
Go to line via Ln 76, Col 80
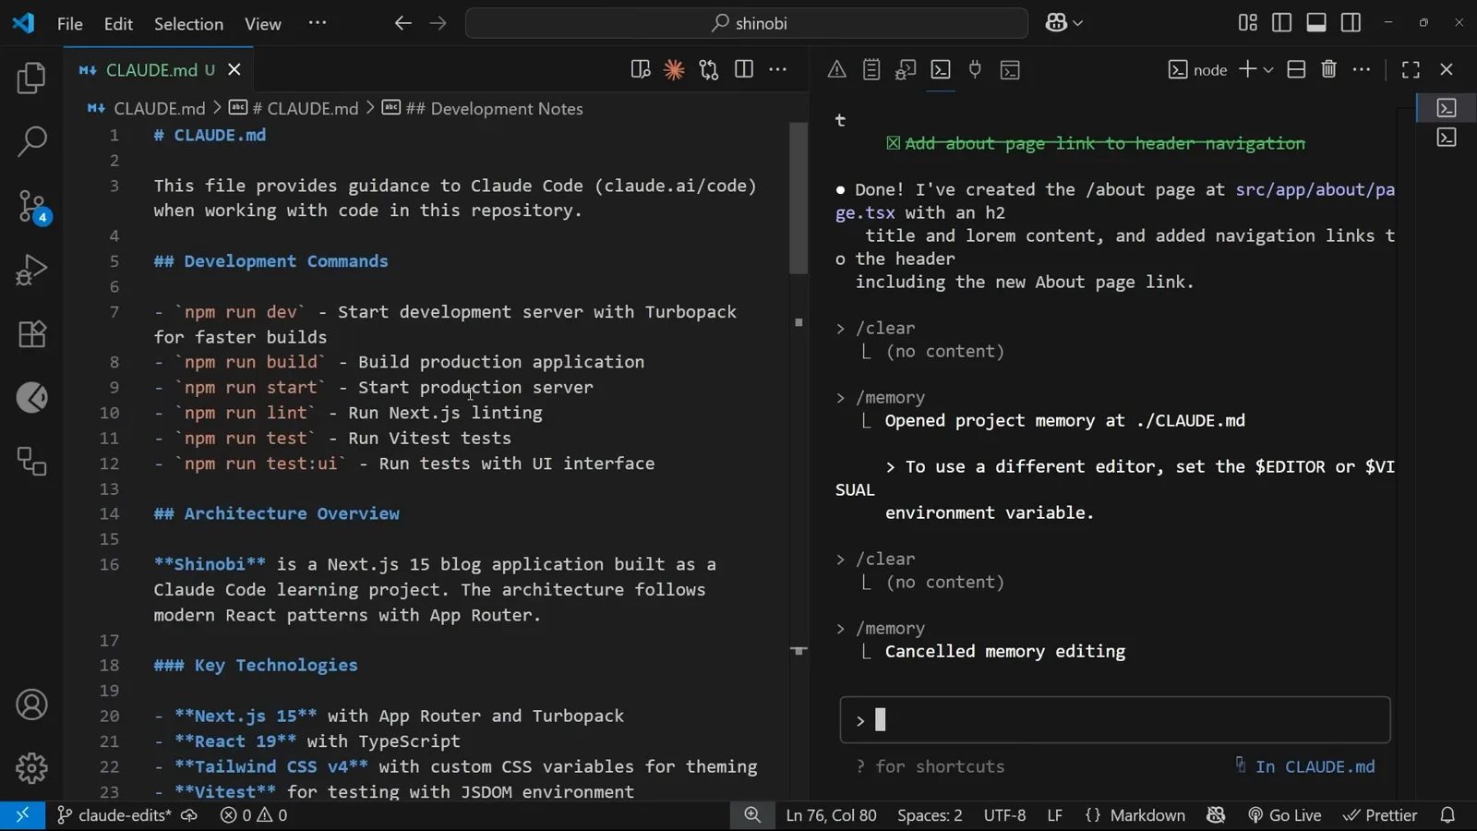(831, 815)
